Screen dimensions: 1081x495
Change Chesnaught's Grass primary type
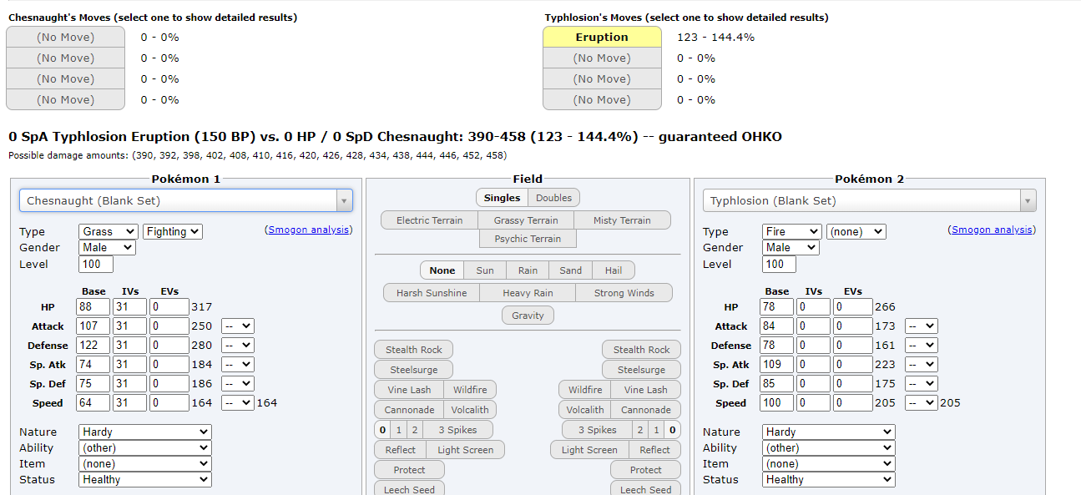(109, 231)
